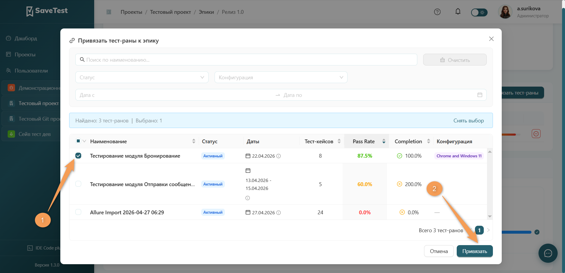Click orange completion icon at 200.0%
This screenshot has height=273, width=565.
tap(399, 184)
